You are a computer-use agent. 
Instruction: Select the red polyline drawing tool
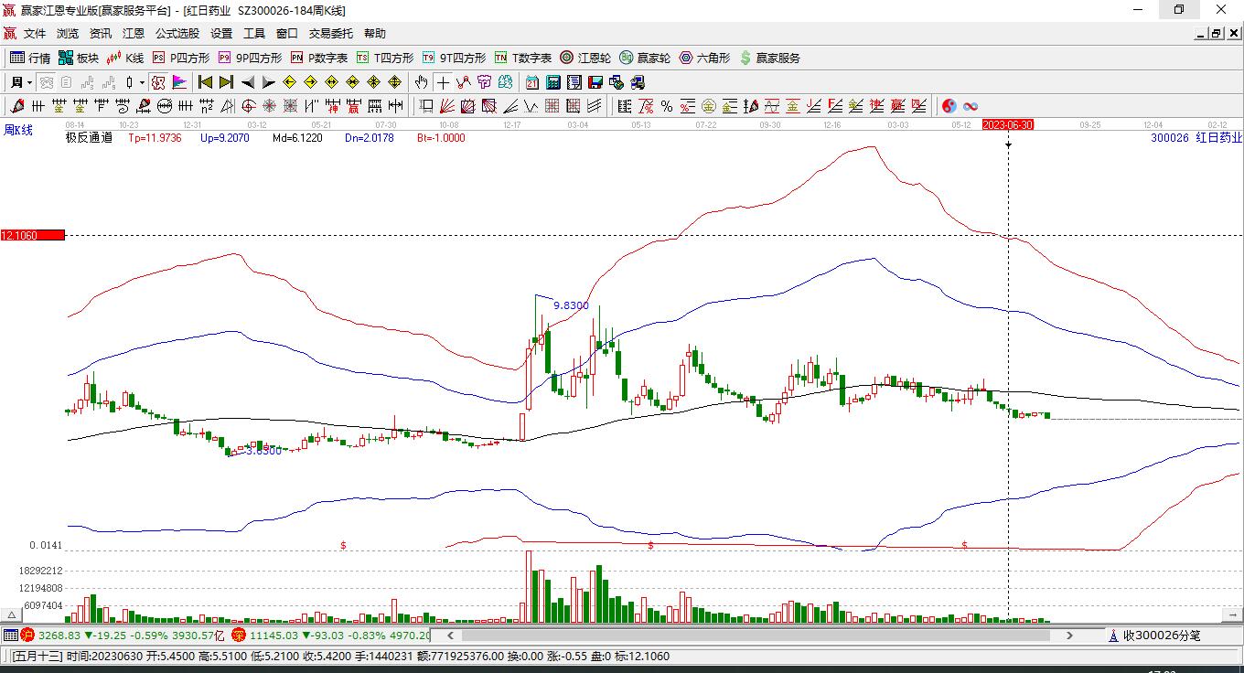coord(465,82)
